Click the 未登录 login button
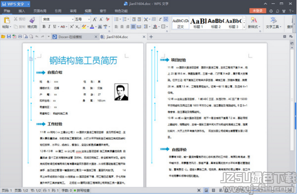Screen dimensions: 297x195 point(258,11)
